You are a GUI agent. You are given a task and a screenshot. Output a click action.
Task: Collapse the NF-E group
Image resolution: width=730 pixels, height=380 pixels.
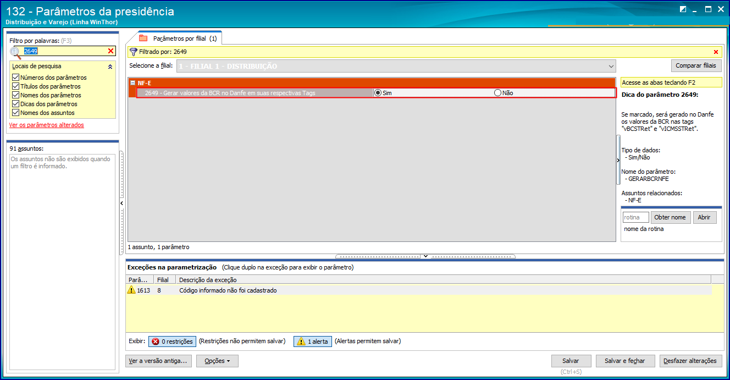[x=132, y=82]
